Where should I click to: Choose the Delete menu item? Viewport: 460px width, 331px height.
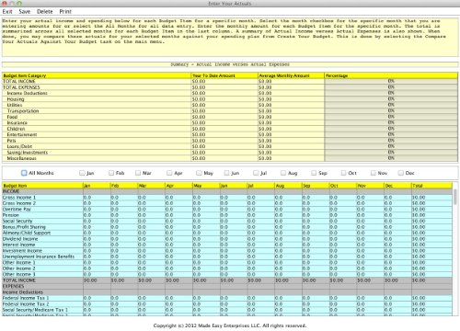coord(45,12)
